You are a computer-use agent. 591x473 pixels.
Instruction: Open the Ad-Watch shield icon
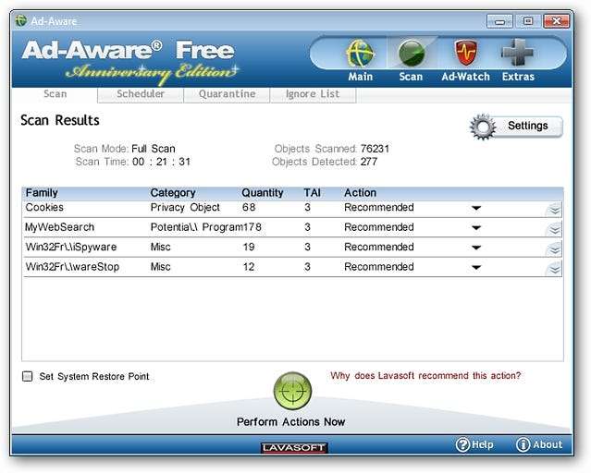pyautogui.click(x=465, y=53)
